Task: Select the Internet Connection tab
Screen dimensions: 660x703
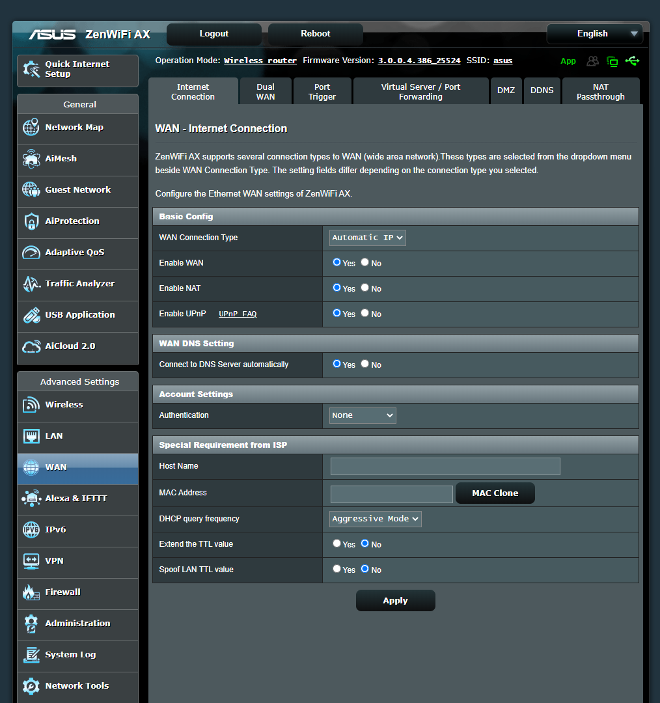Action: click(x=193, y=92)
